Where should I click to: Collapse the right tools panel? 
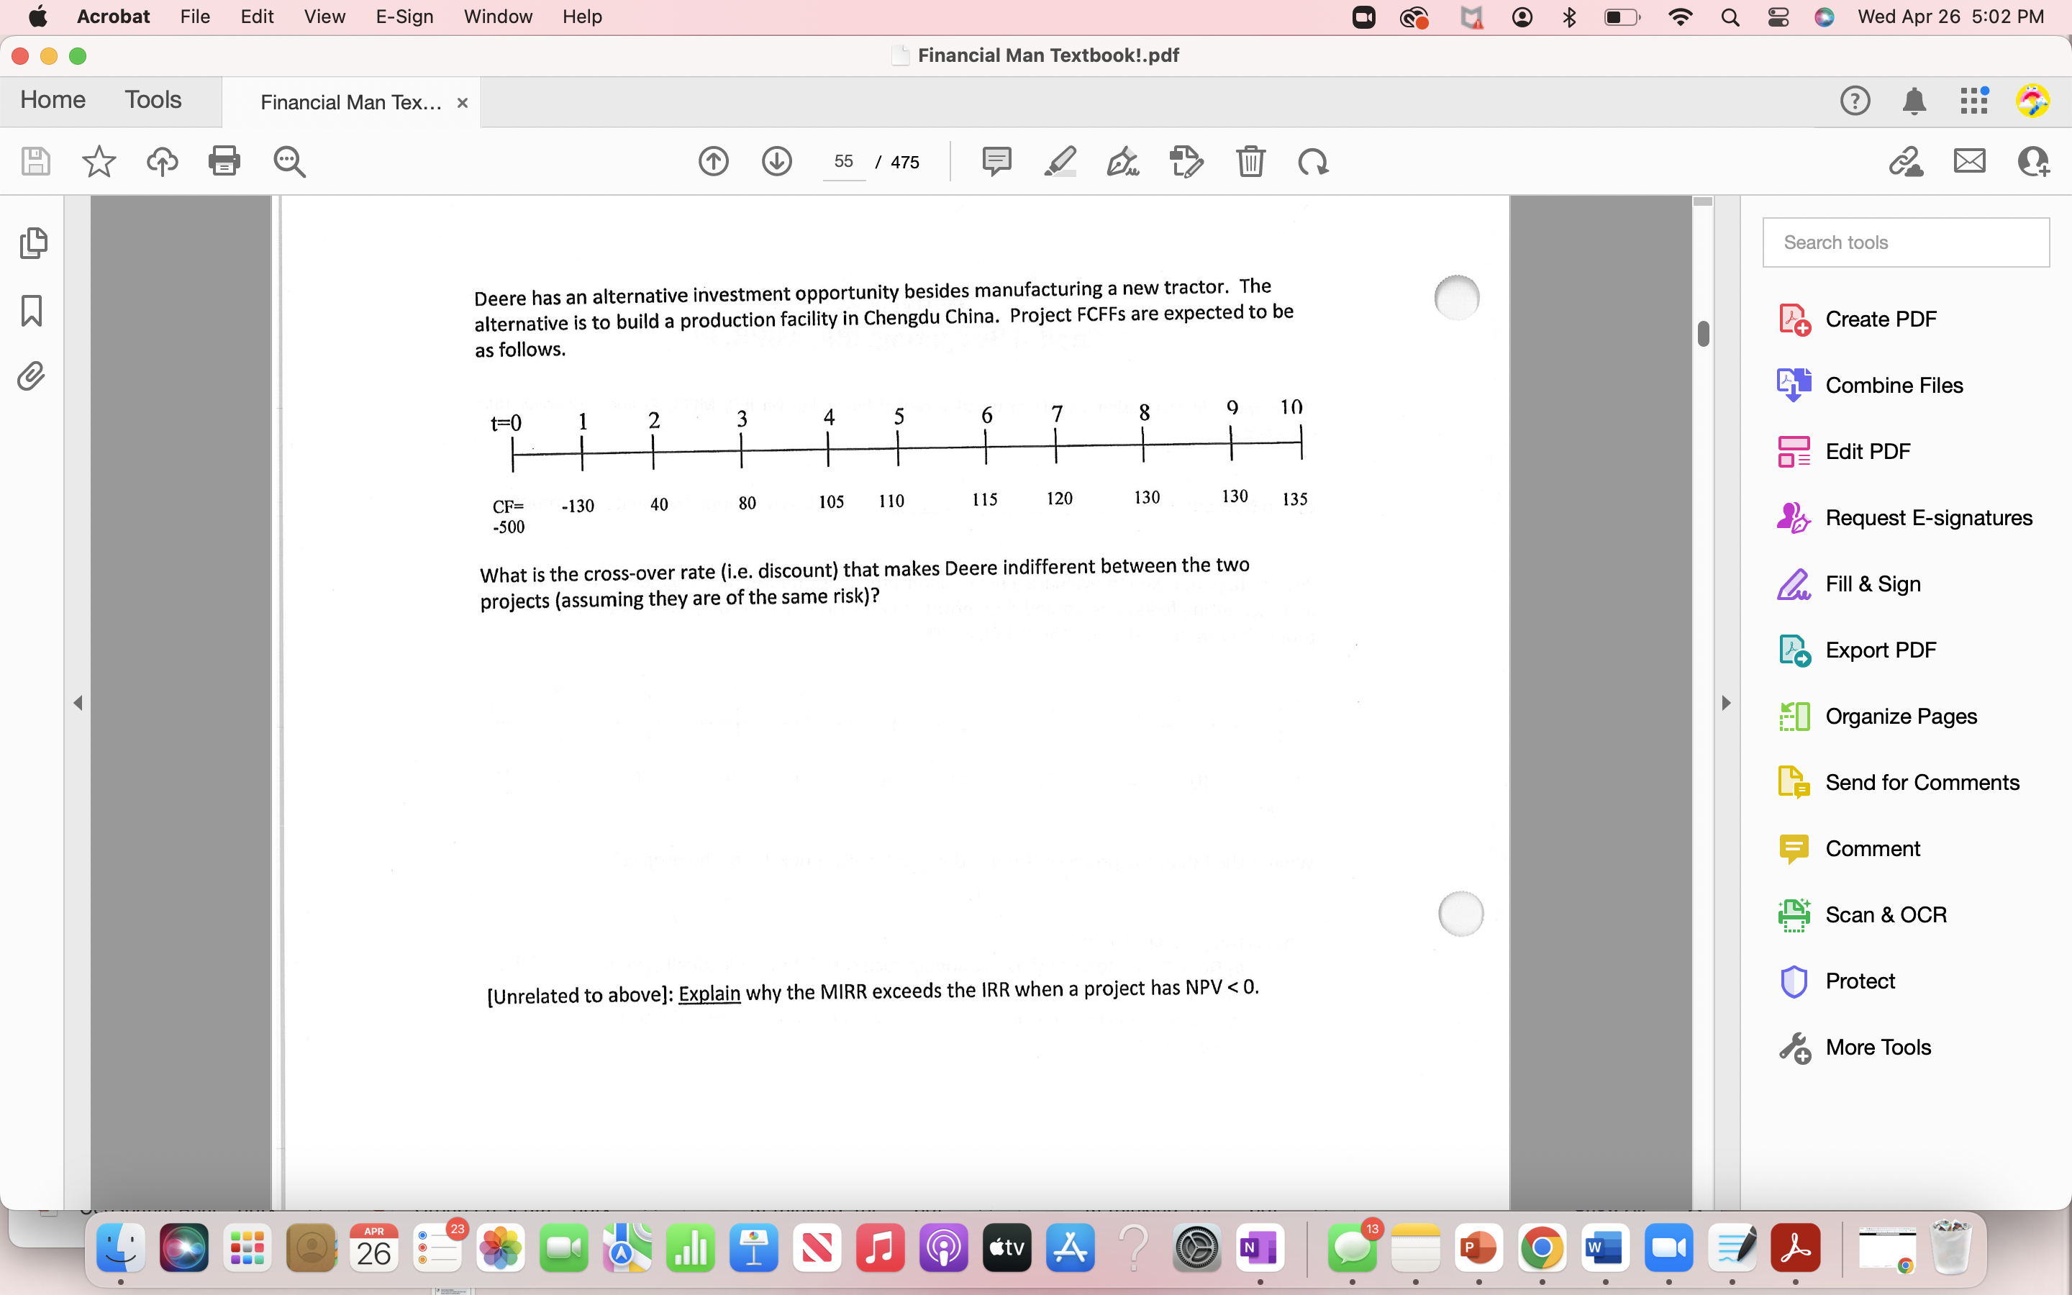(1726, 702)
